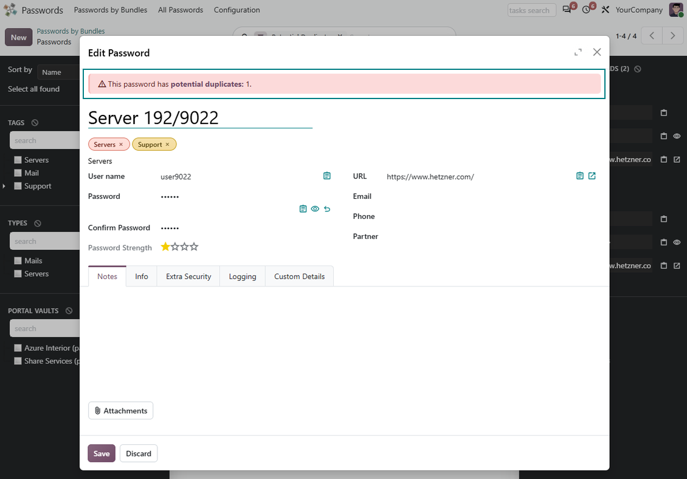Click the empty Email field
The image size is (687, 479).
point(491,196)
